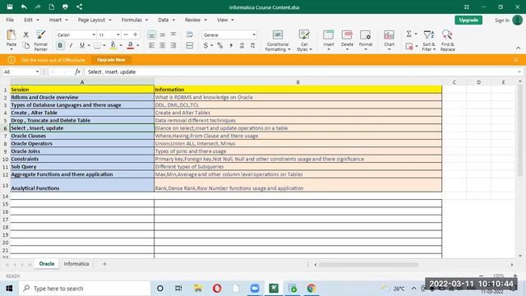Undo the last action
Screen dimensions: 526x296
click(24, 7)
